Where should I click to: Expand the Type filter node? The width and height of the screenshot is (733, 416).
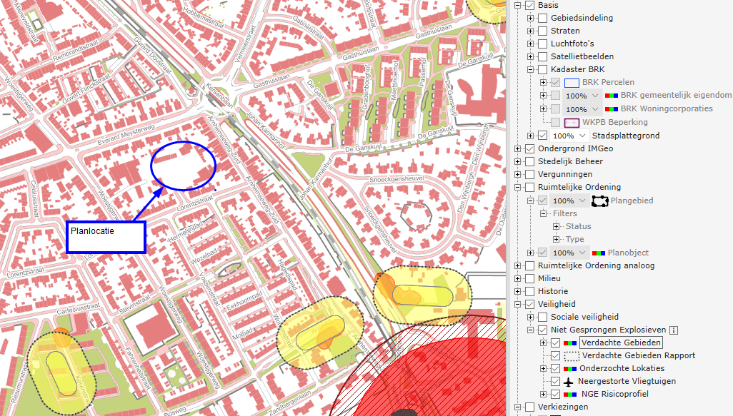coord(557,240)
